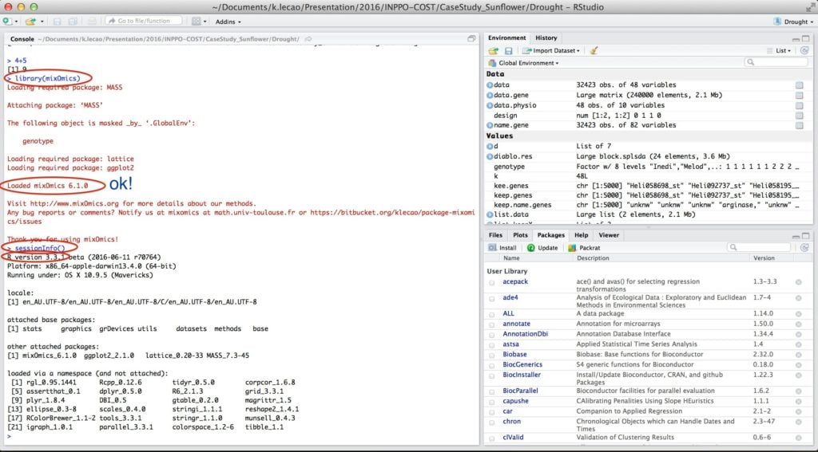Click the Go to file/function field
The height and width of the screenshot is (452, 818).
(144, 21)
